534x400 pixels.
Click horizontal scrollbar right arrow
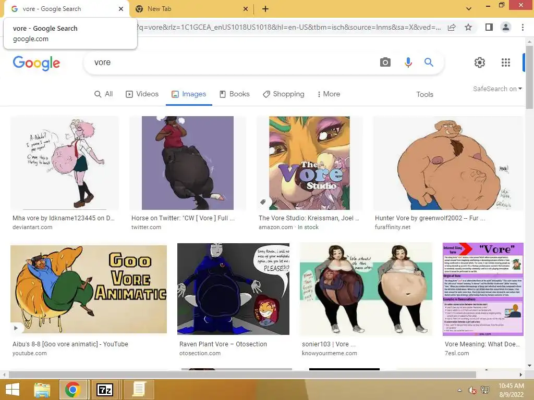(x=520, y=375)
